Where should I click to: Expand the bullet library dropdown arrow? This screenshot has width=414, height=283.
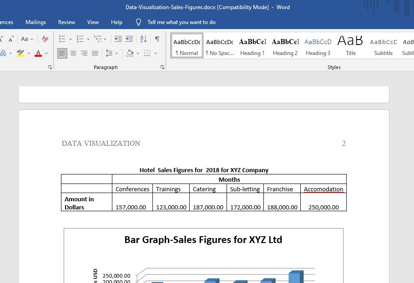(x=71, y=40)
